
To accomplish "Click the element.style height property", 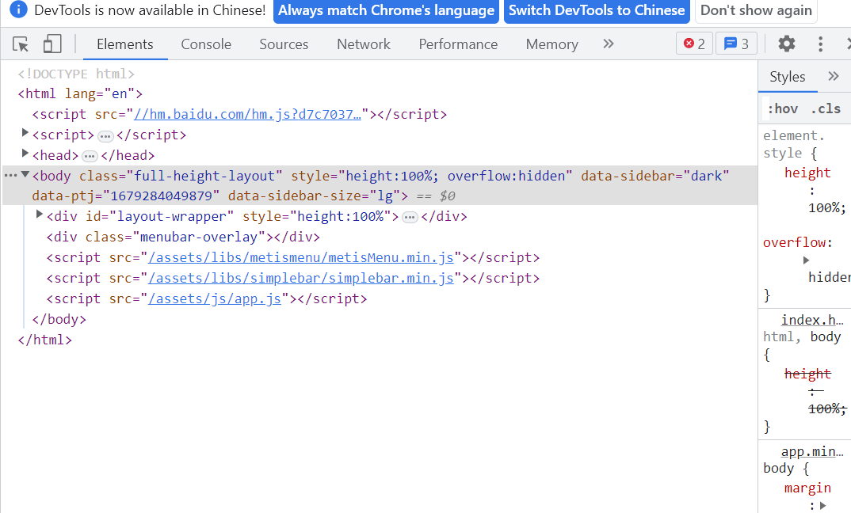I will [x=807, y=173].
